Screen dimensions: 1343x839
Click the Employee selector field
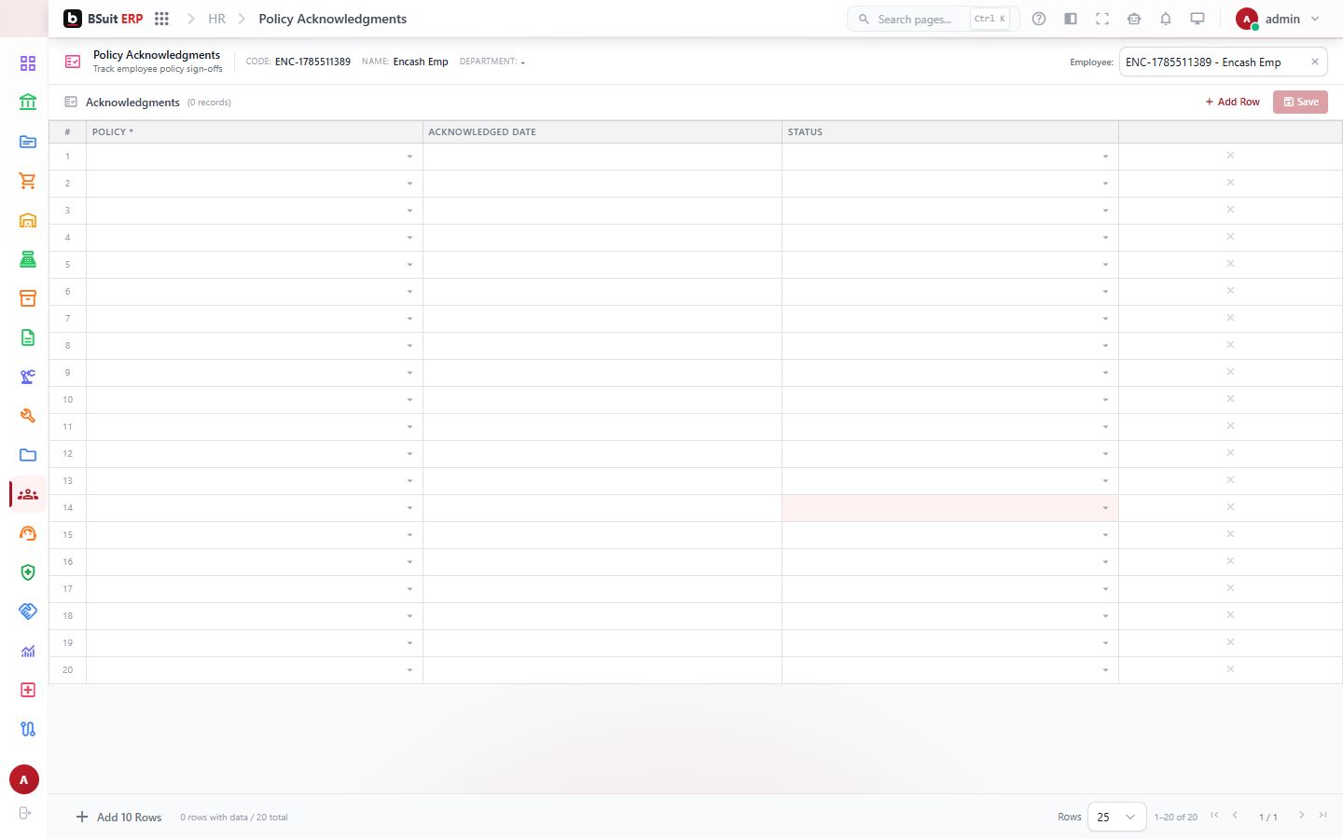pyautogui.click(x=1223, y=62)
